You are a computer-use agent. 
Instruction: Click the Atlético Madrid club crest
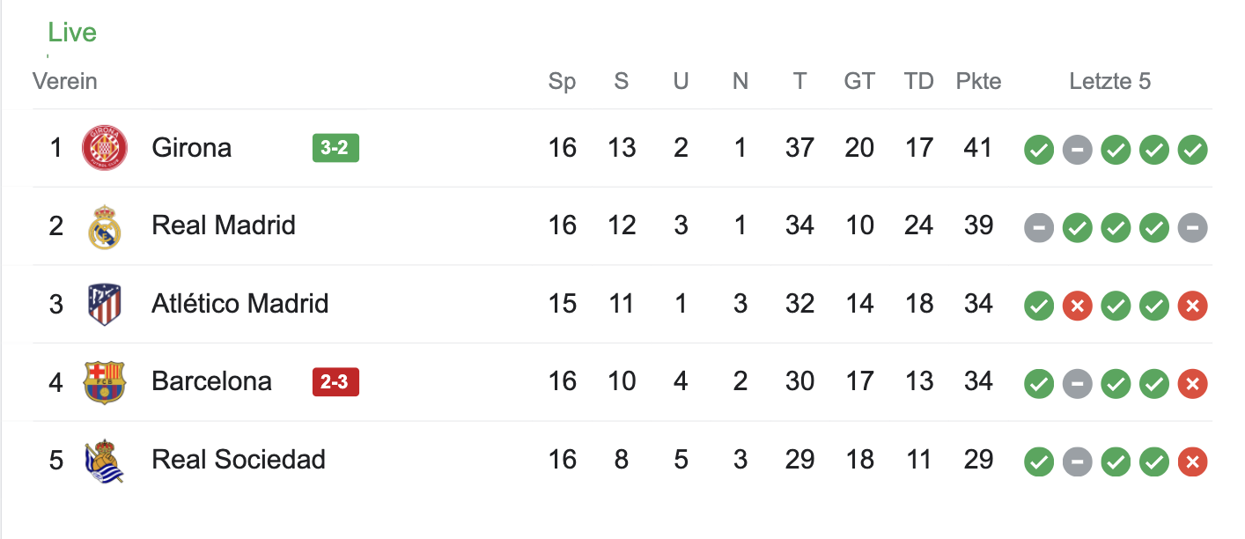[x=105, y=305]
